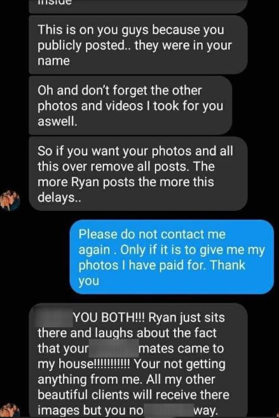This screenshot has height=418, width=279.
Task: Click the word 'delays..' in the gray bubble
Action: pos(59,198)
